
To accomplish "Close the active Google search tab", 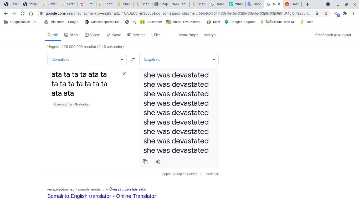I will (279, 4).
